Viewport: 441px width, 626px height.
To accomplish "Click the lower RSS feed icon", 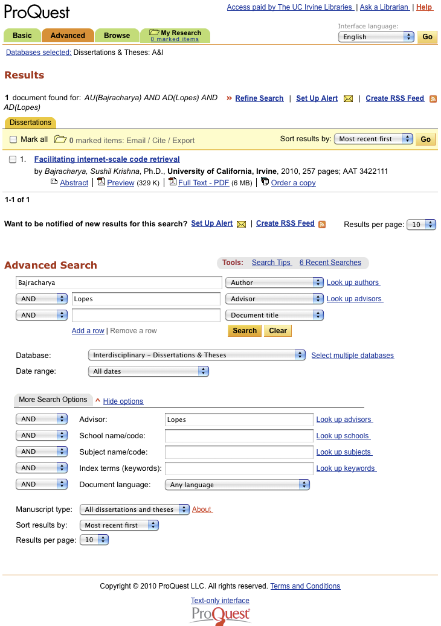I will 322,225.
